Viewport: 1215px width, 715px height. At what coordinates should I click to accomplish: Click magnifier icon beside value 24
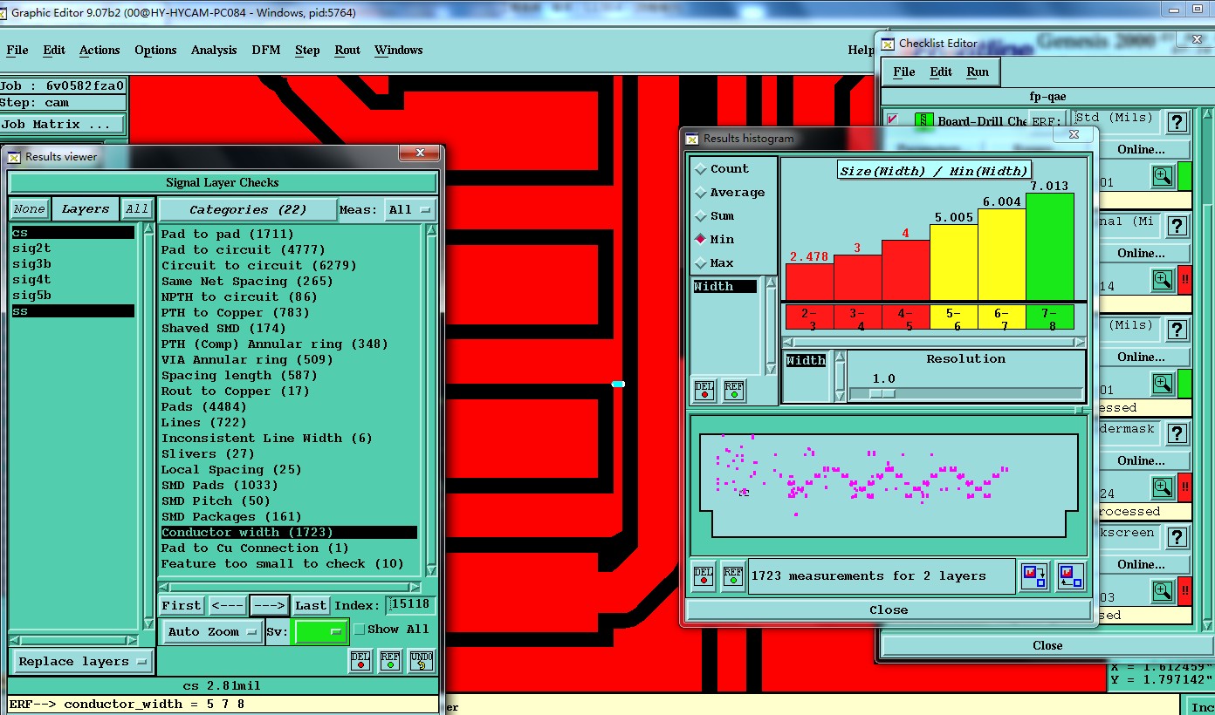point(1162,487)
